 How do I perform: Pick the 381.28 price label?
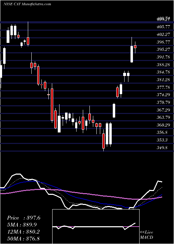(x=163, y=80)
